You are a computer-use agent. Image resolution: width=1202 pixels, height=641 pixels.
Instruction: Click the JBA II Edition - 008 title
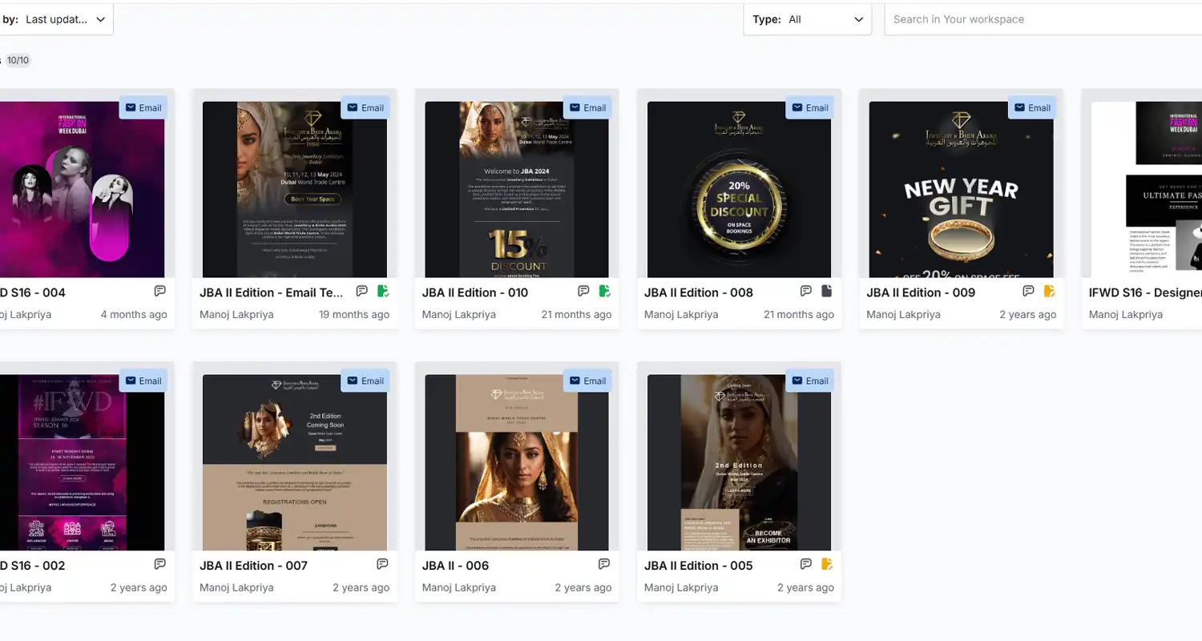click(699, 292)
